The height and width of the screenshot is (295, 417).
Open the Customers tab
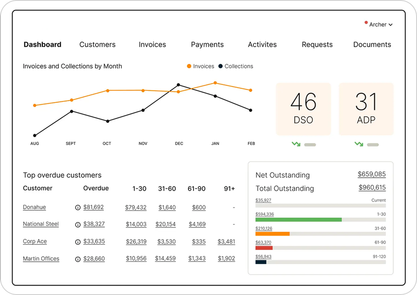98,45
